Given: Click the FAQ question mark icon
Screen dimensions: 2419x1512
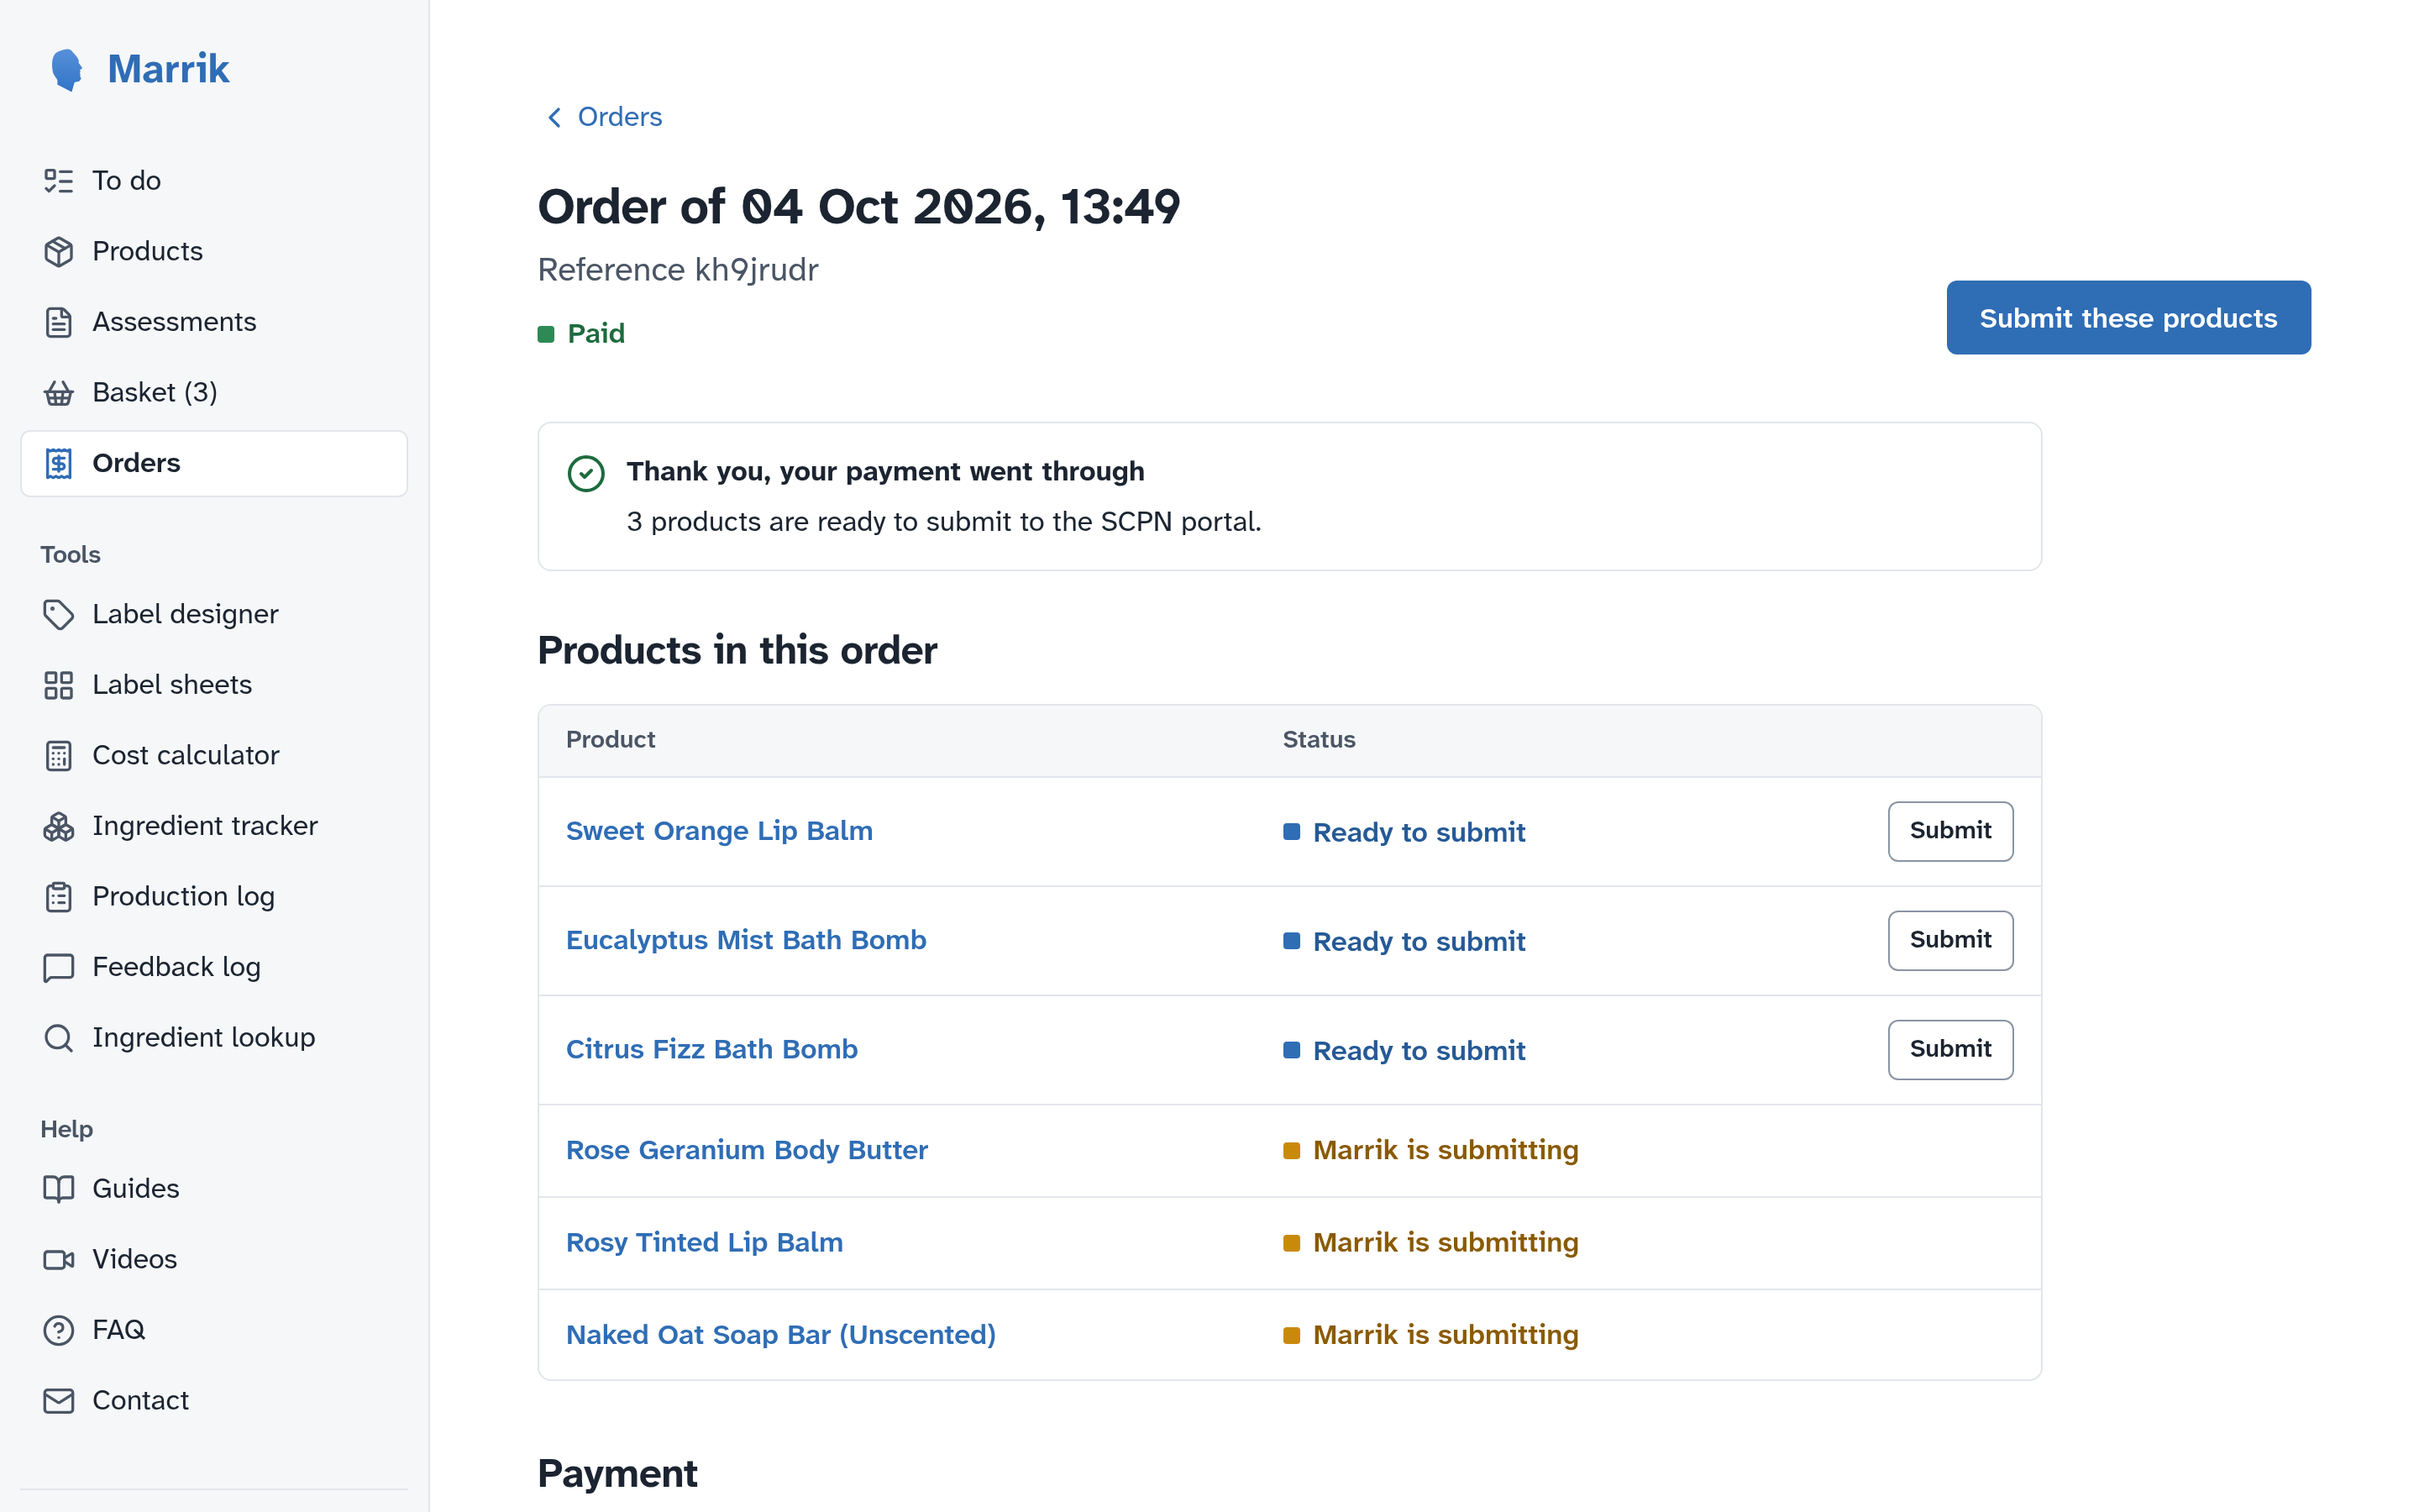Looking at the screenshot, I should coord(59,1330).
